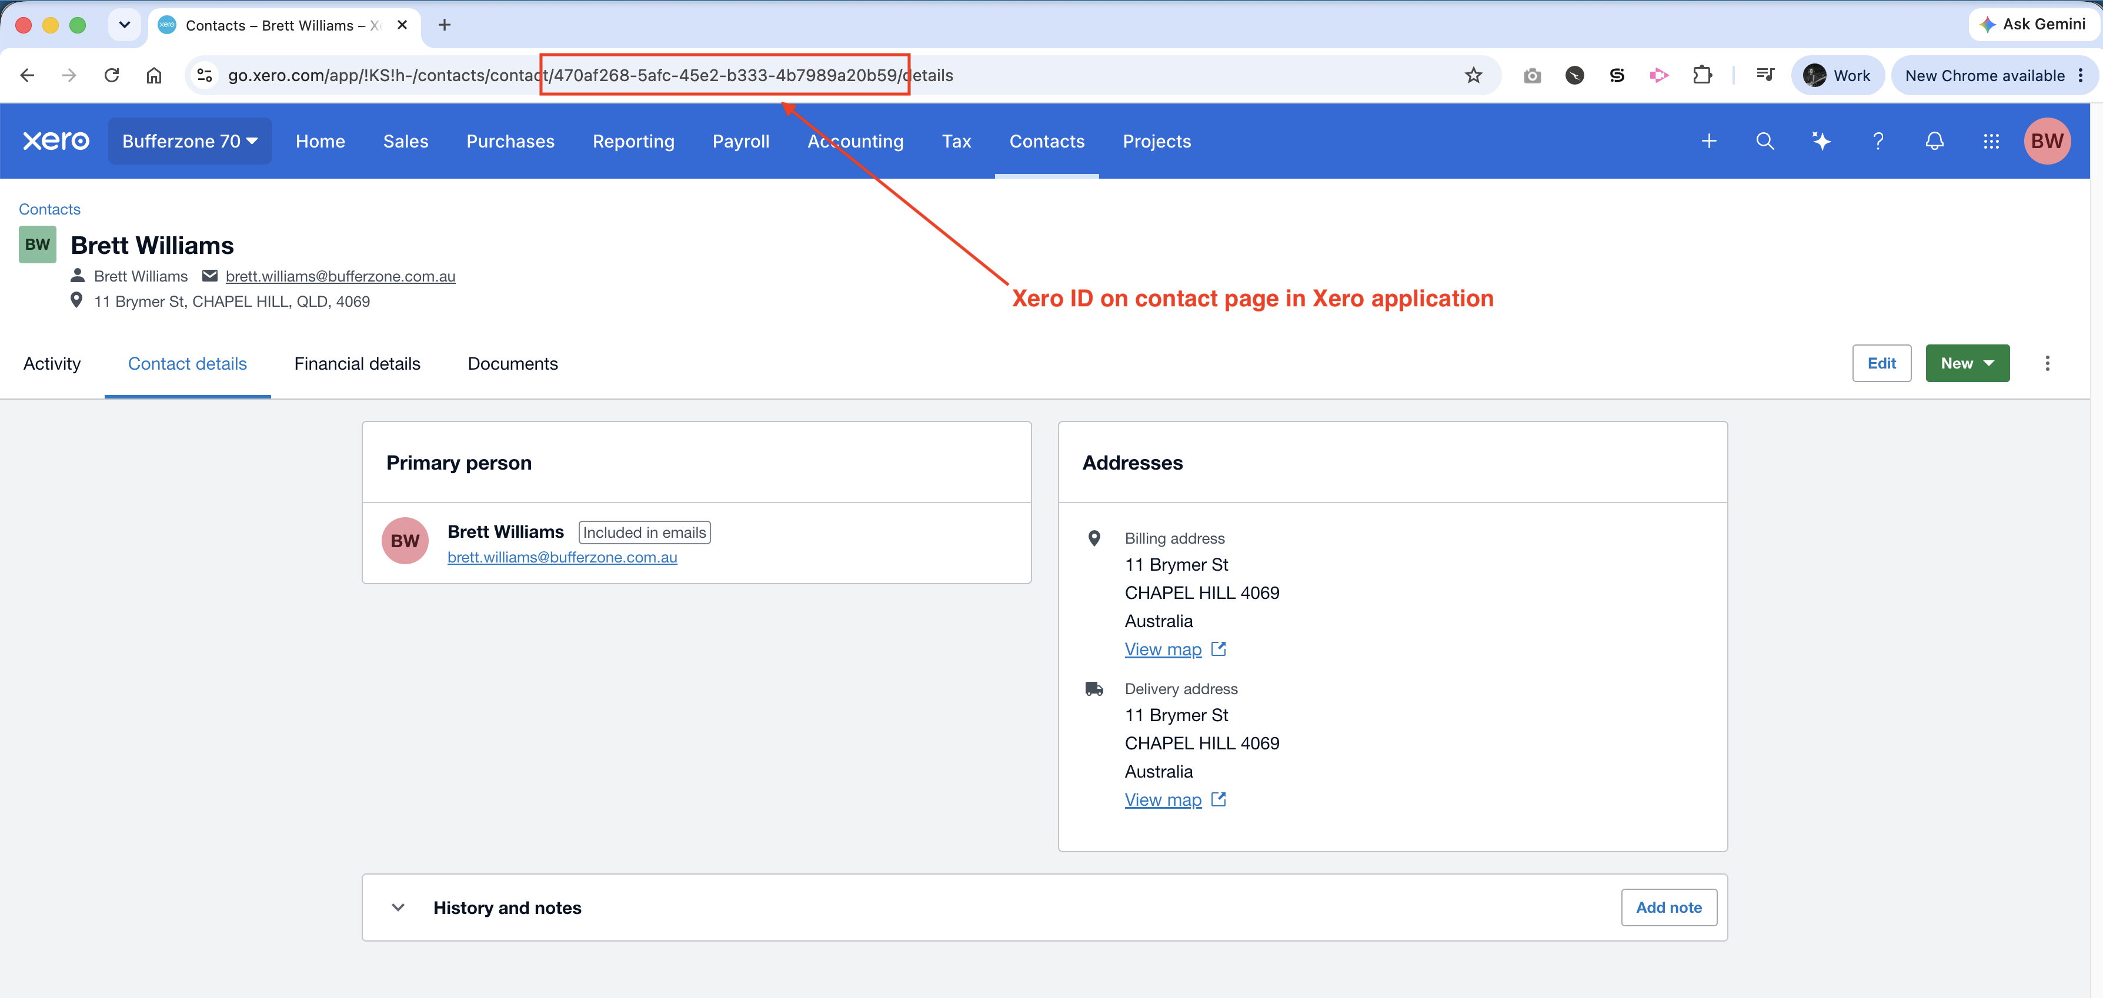Click the browser home icon
Image resolution: width=2103 pixels, height=998 pixels.
pos(154,75)
